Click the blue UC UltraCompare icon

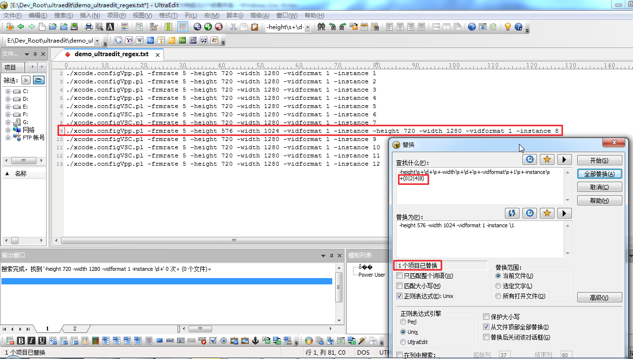tap(197, 27)
